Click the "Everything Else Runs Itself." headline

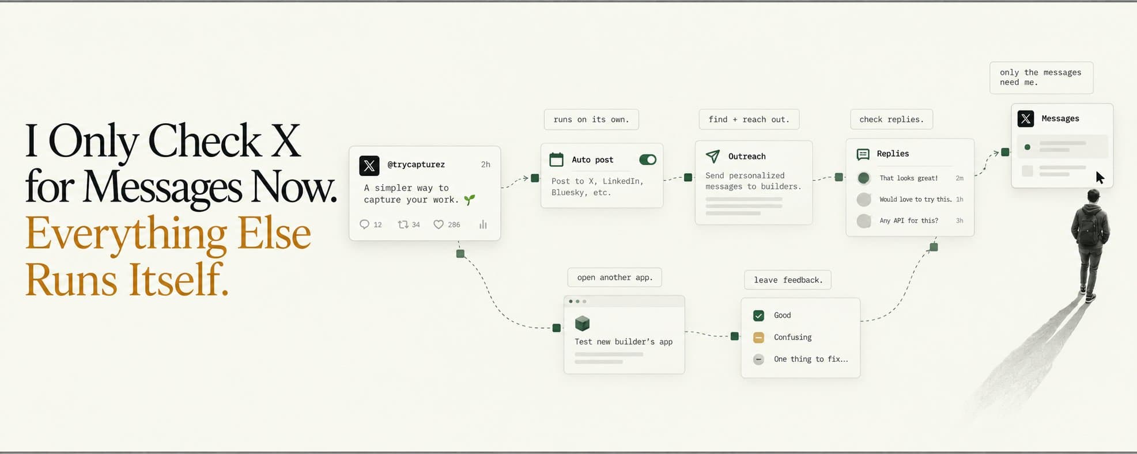coord(168,257)
